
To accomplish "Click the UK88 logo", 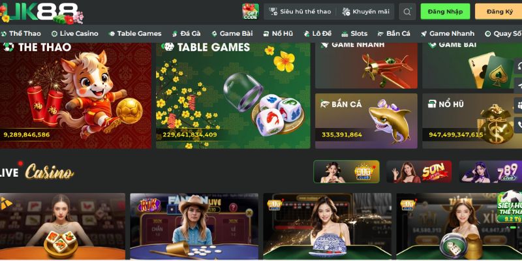I will 42,12.
